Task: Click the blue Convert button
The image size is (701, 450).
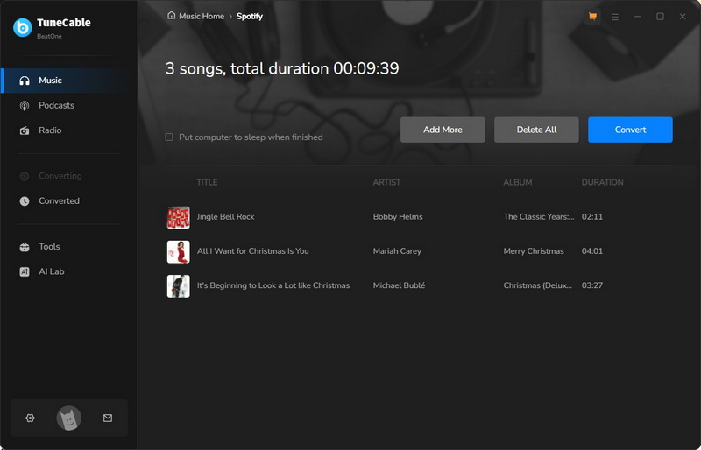Action: coord(630,130)
